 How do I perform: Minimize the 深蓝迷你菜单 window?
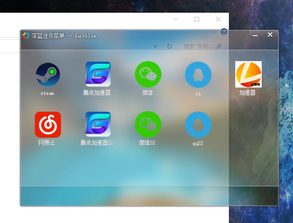pos(255,35)
